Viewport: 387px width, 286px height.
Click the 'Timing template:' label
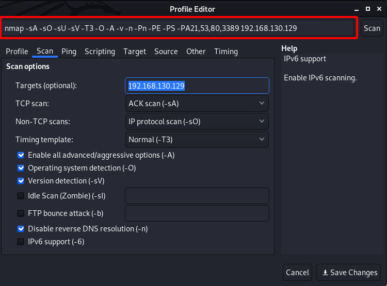[x=44, y=140]
